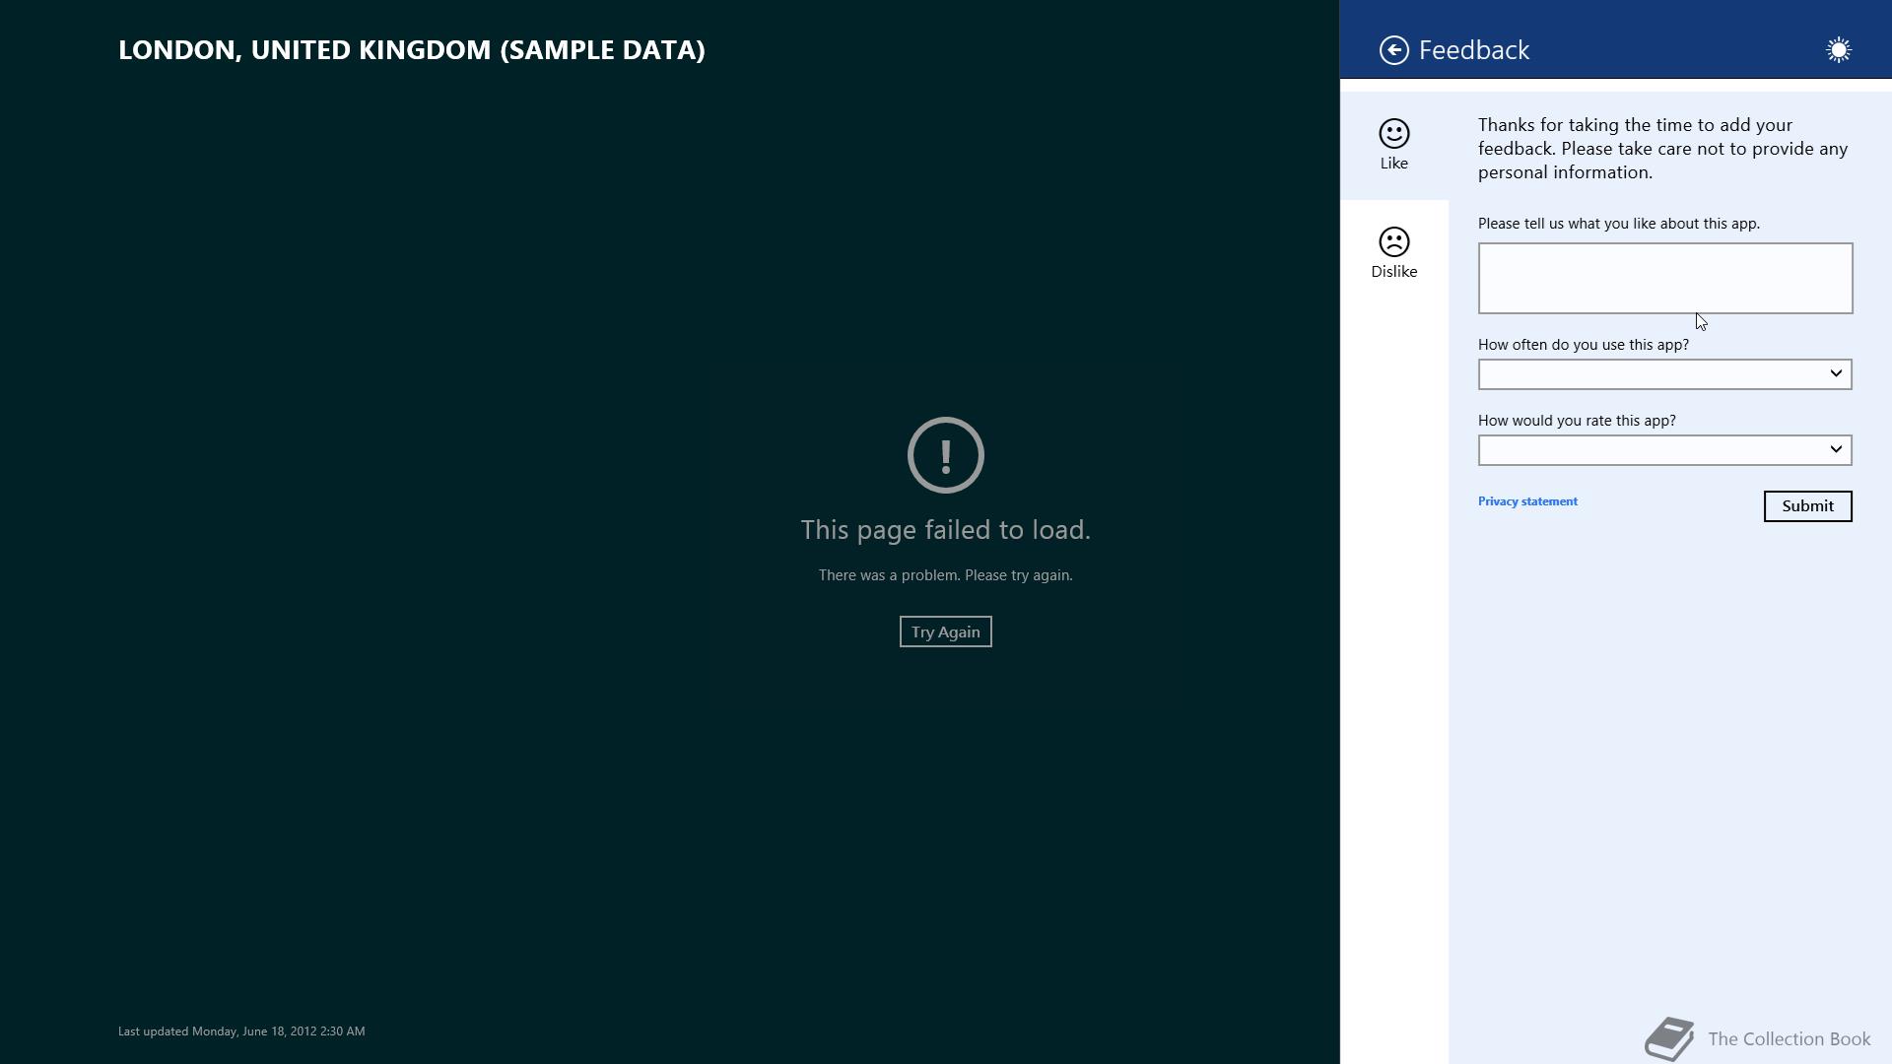Viewport: 1892px width, 1064px height.
Task: Click The Collection Book logo icon
Action: (1669, 1039)
